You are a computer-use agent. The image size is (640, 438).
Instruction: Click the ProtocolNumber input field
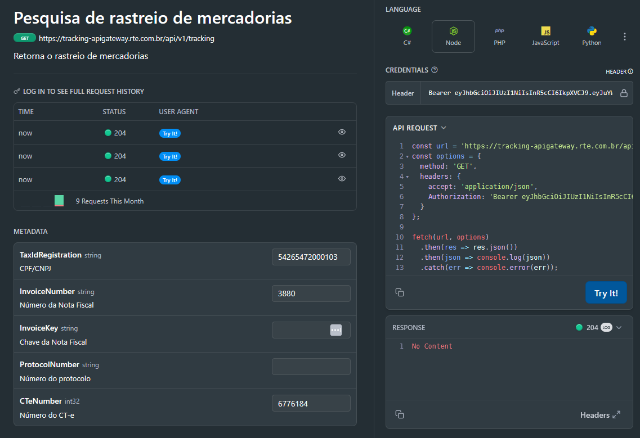click(x=311, y=367)
